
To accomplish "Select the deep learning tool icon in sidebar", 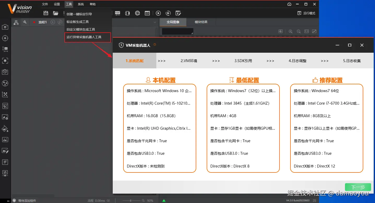I will (5, 72).
